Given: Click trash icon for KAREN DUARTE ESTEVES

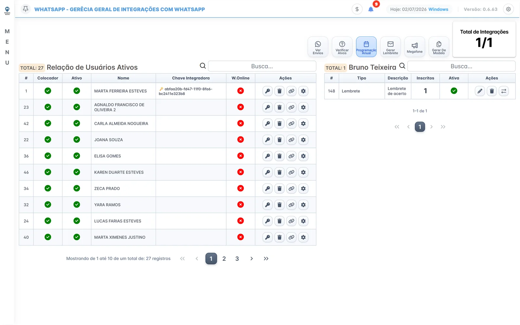Looking at the screenshot, I should (279, 172).
